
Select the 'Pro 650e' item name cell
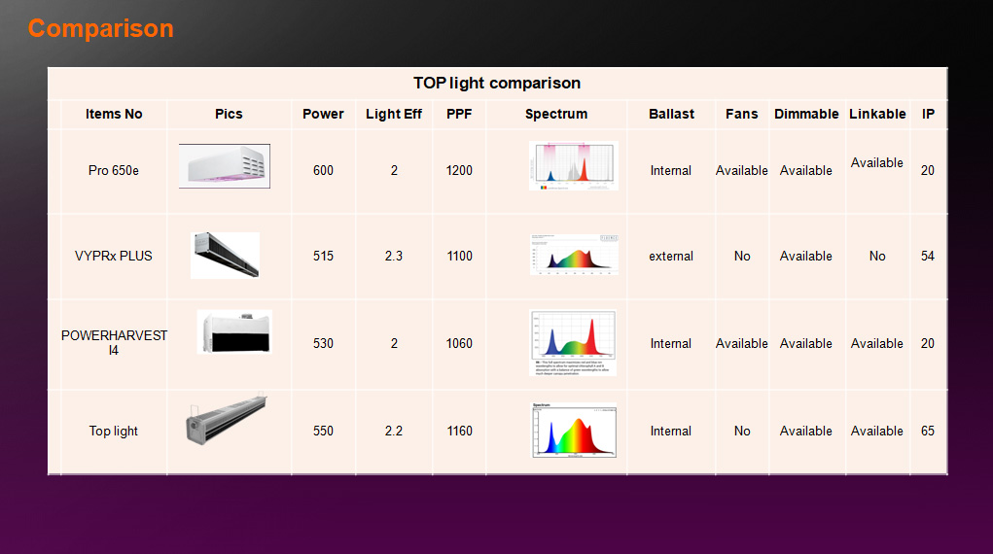point(114,170)
